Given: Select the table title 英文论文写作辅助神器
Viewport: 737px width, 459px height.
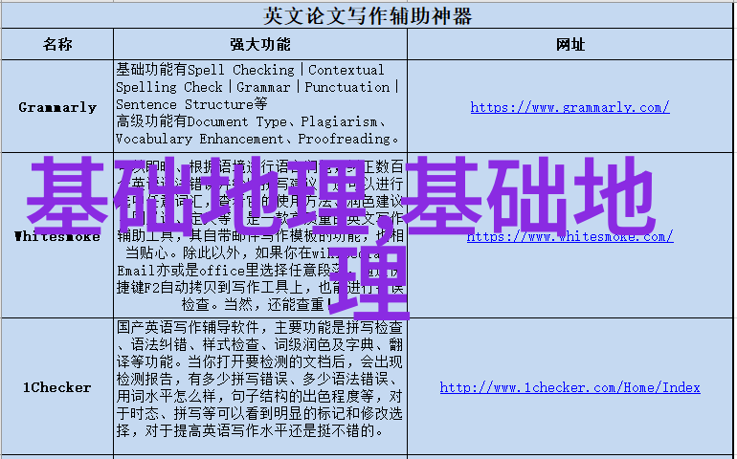Looking at the screenshot, I should pos(368,16).
